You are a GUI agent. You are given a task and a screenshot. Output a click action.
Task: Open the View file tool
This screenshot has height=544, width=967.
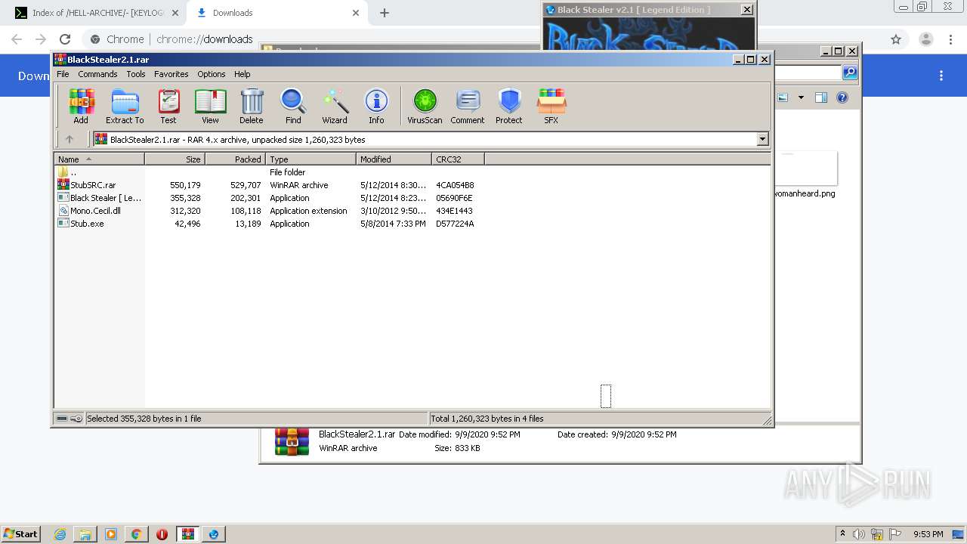pos(210,107)
